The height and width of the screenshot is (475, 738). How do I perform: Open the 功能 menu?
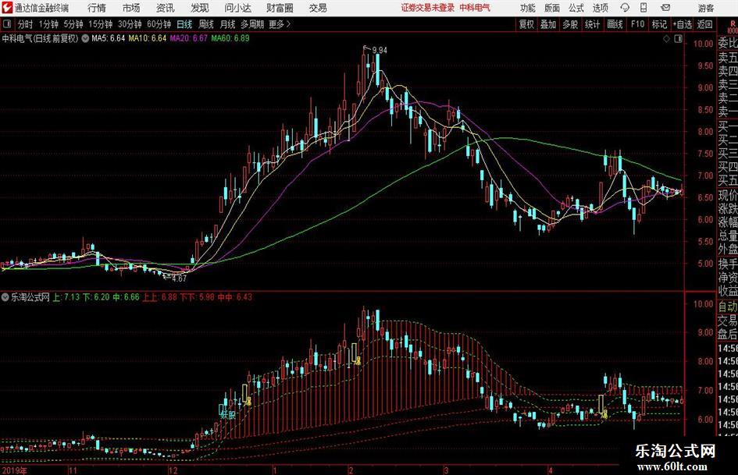coord(528,8)
